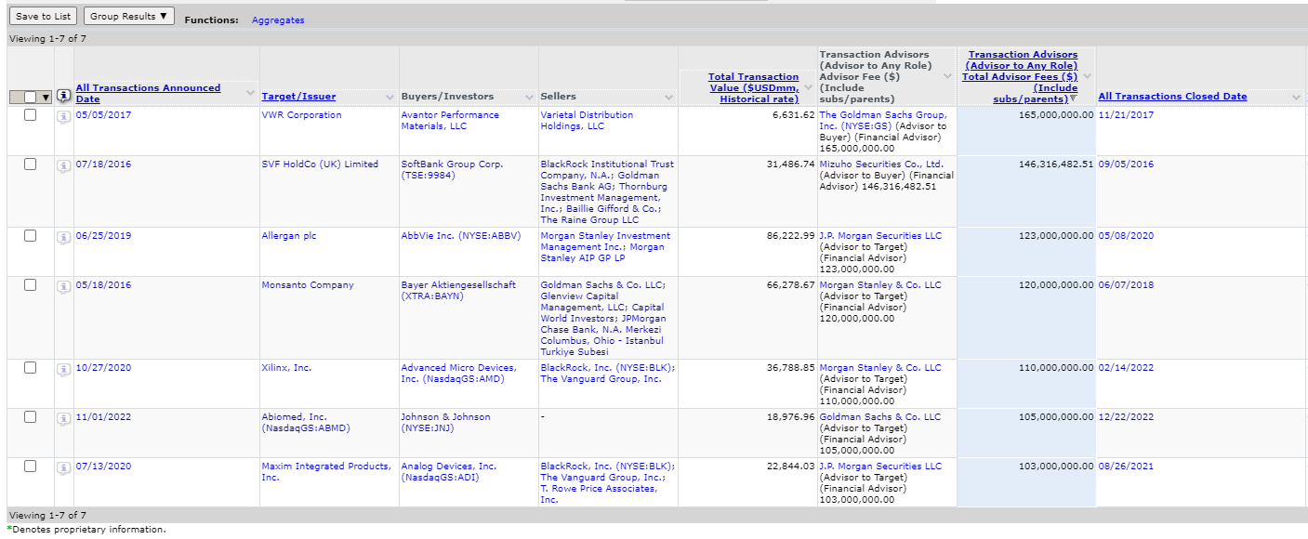Viewport: 1308px width, 539px height.
Task: Open the select-all checkbox dropdown arrow
Action: tap(46, 98)
